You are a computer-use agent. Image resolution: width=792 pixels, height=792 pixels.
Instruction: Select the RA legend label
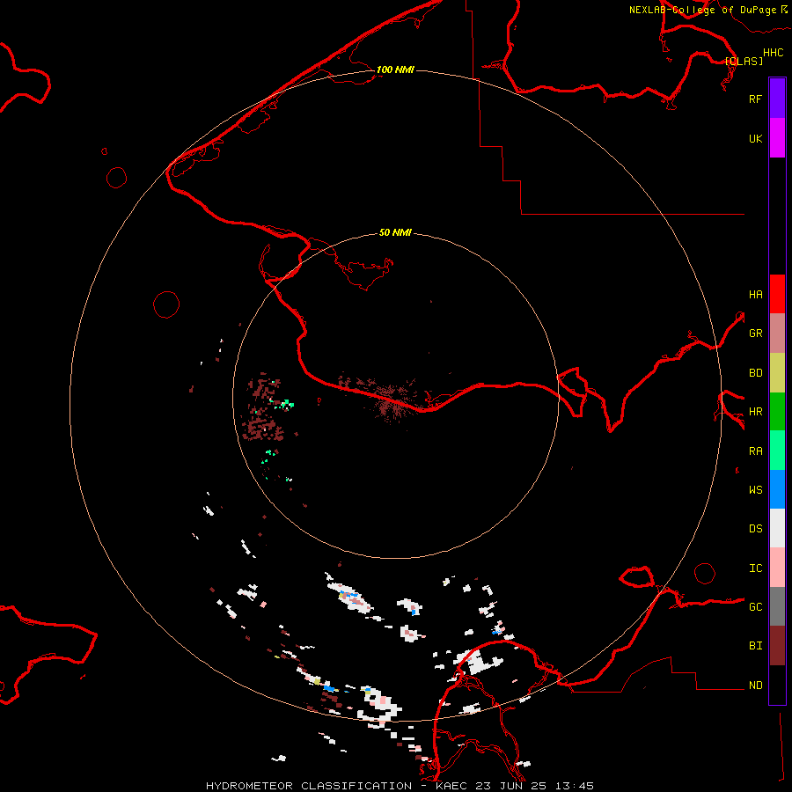click(755, 451)
